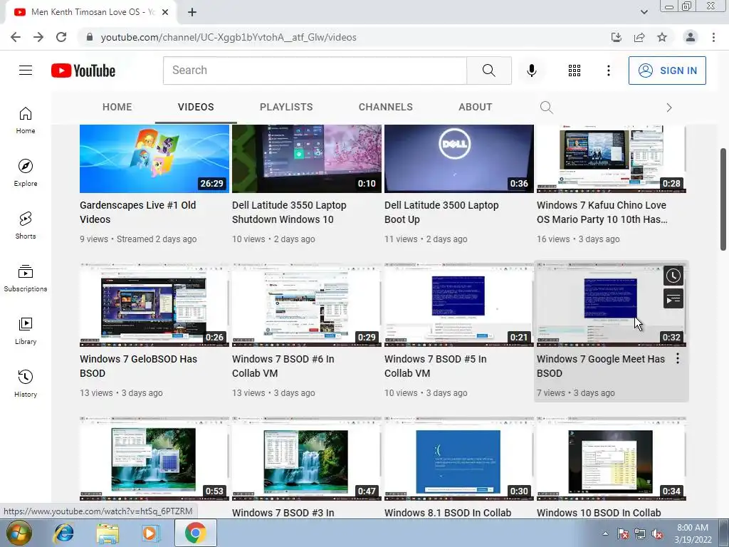Open the YouTube hamburger guide menu

26,71
